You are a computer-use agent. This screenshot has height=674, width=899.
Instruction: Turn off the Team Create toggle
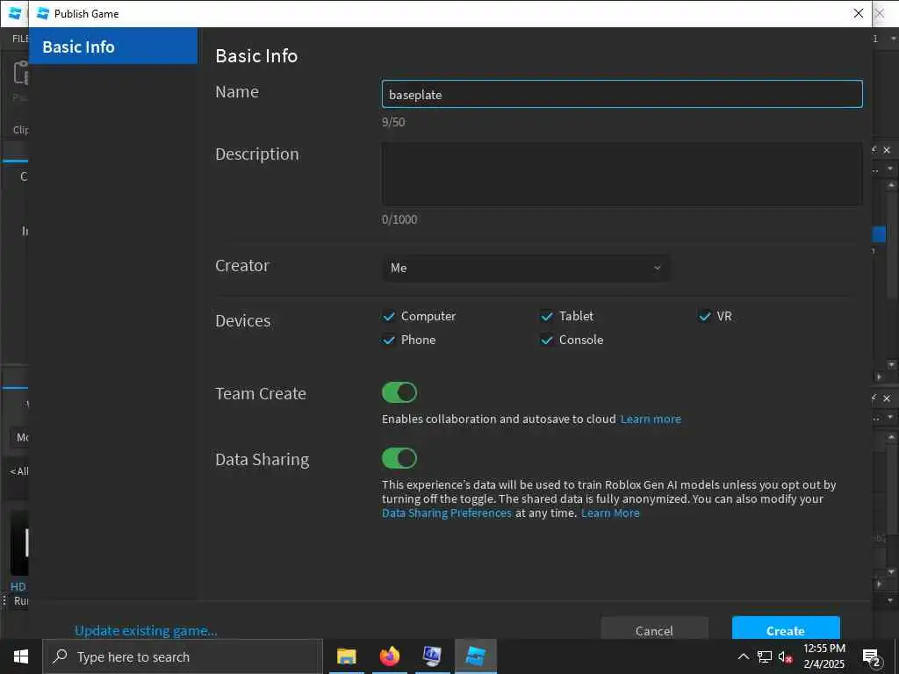tap(399, 392)
